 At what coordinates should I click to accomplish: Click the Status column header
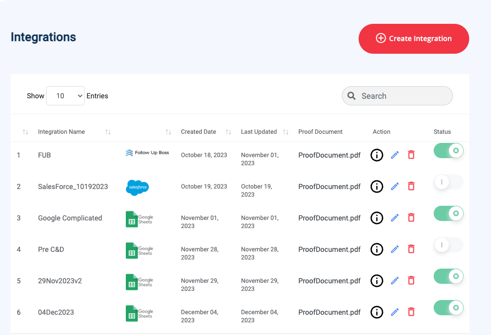coord(442,132)
